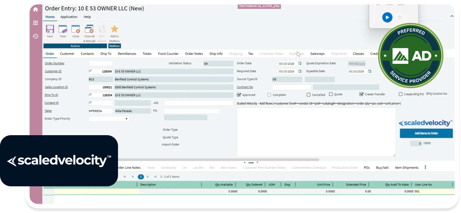Click the PO input field
Viewport: 461px width, 213px height.
click(192, 111)
